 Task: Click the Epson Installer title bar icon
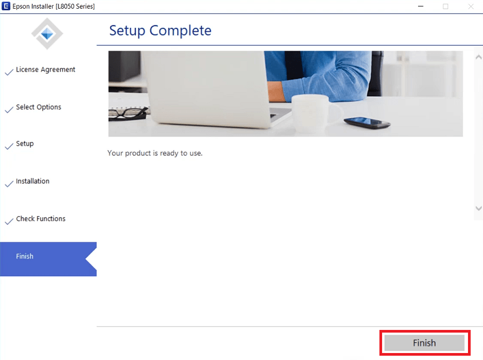[x=6, y=6]
